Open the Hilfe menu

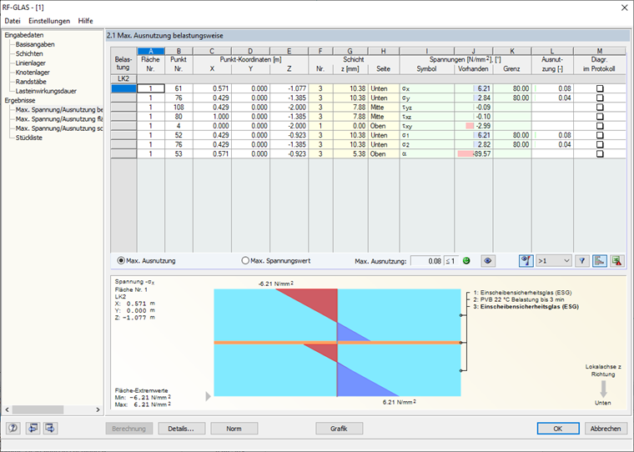coord(85,21)
